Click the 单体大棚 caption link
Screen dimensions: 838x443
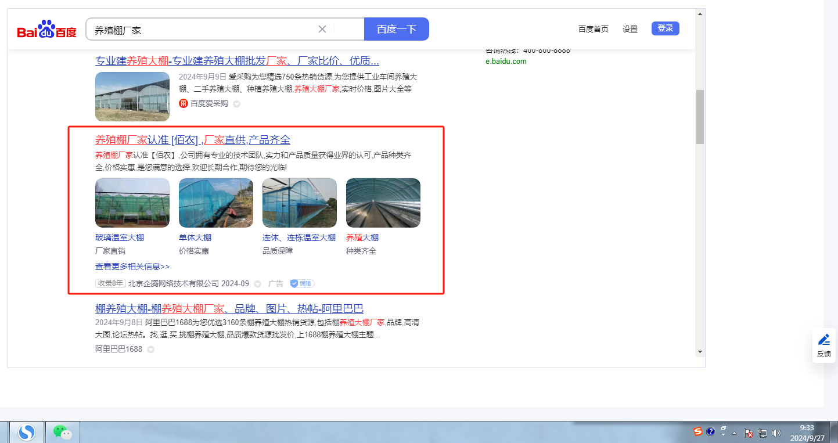click(x=195, y=237)
